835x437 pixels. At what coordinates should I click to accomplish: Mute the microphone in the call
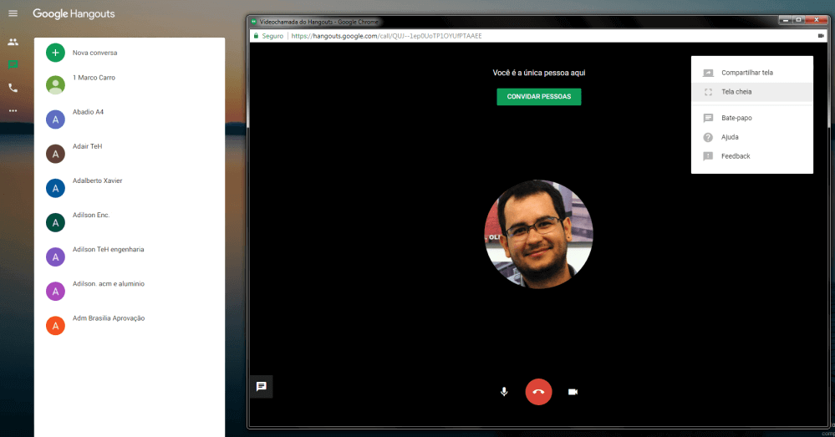504,391
